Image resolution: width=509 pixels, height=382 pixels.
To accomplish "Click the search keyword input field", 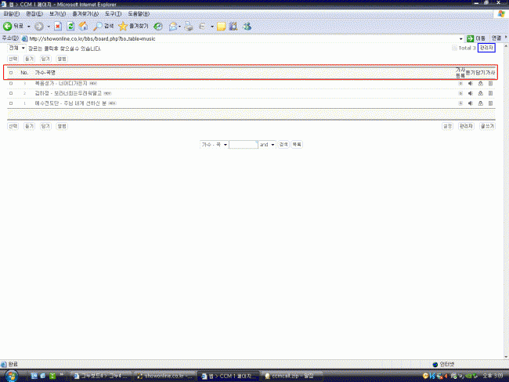I will click(243, 145).
